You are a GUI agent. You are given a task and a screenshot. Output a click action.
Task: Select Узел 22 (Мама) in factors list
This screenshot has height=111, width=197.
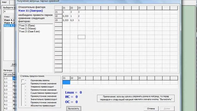coord(27,28)
